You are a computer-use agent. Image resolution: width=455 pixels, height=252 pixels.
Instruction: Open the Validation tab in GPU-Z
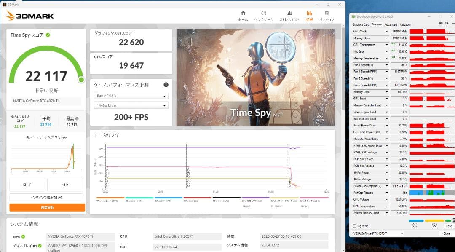click(x=405, y=24)
